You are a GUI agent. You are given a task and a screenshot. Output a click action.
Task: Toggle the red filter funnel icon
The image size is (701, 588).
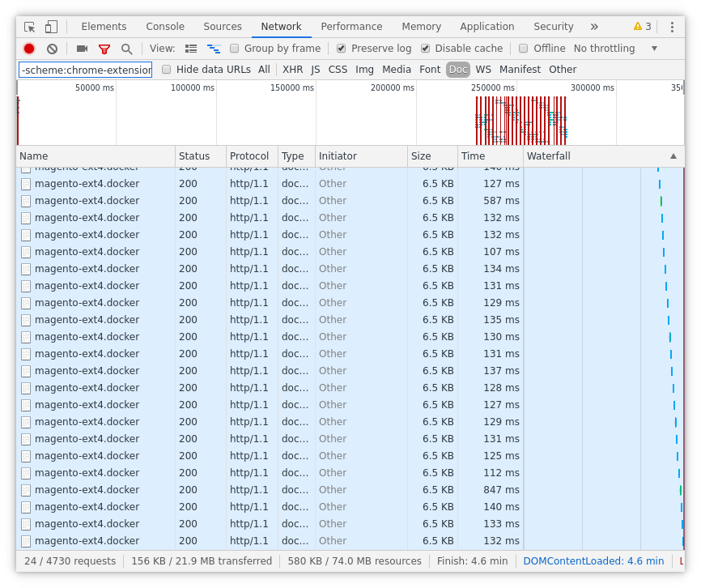pyautogui.click(x=104, y=49)
